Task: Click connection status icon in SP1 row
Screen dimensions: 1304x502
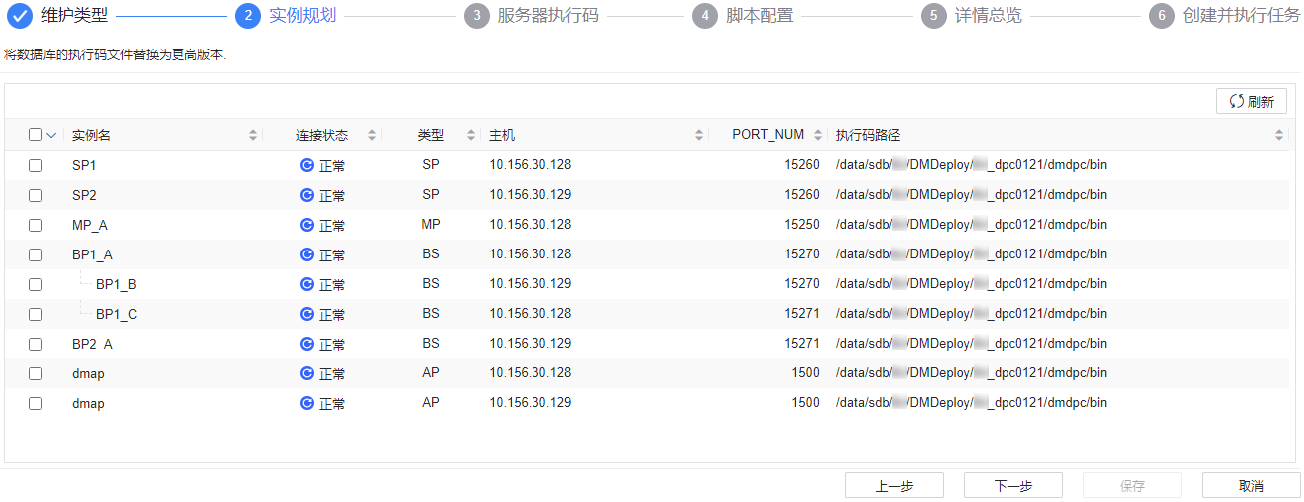Action: pos(307,165)
